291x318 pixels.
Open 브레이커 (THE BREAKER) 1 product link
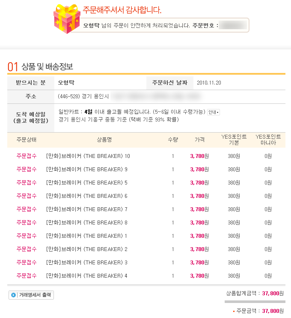tap(87, 236)
